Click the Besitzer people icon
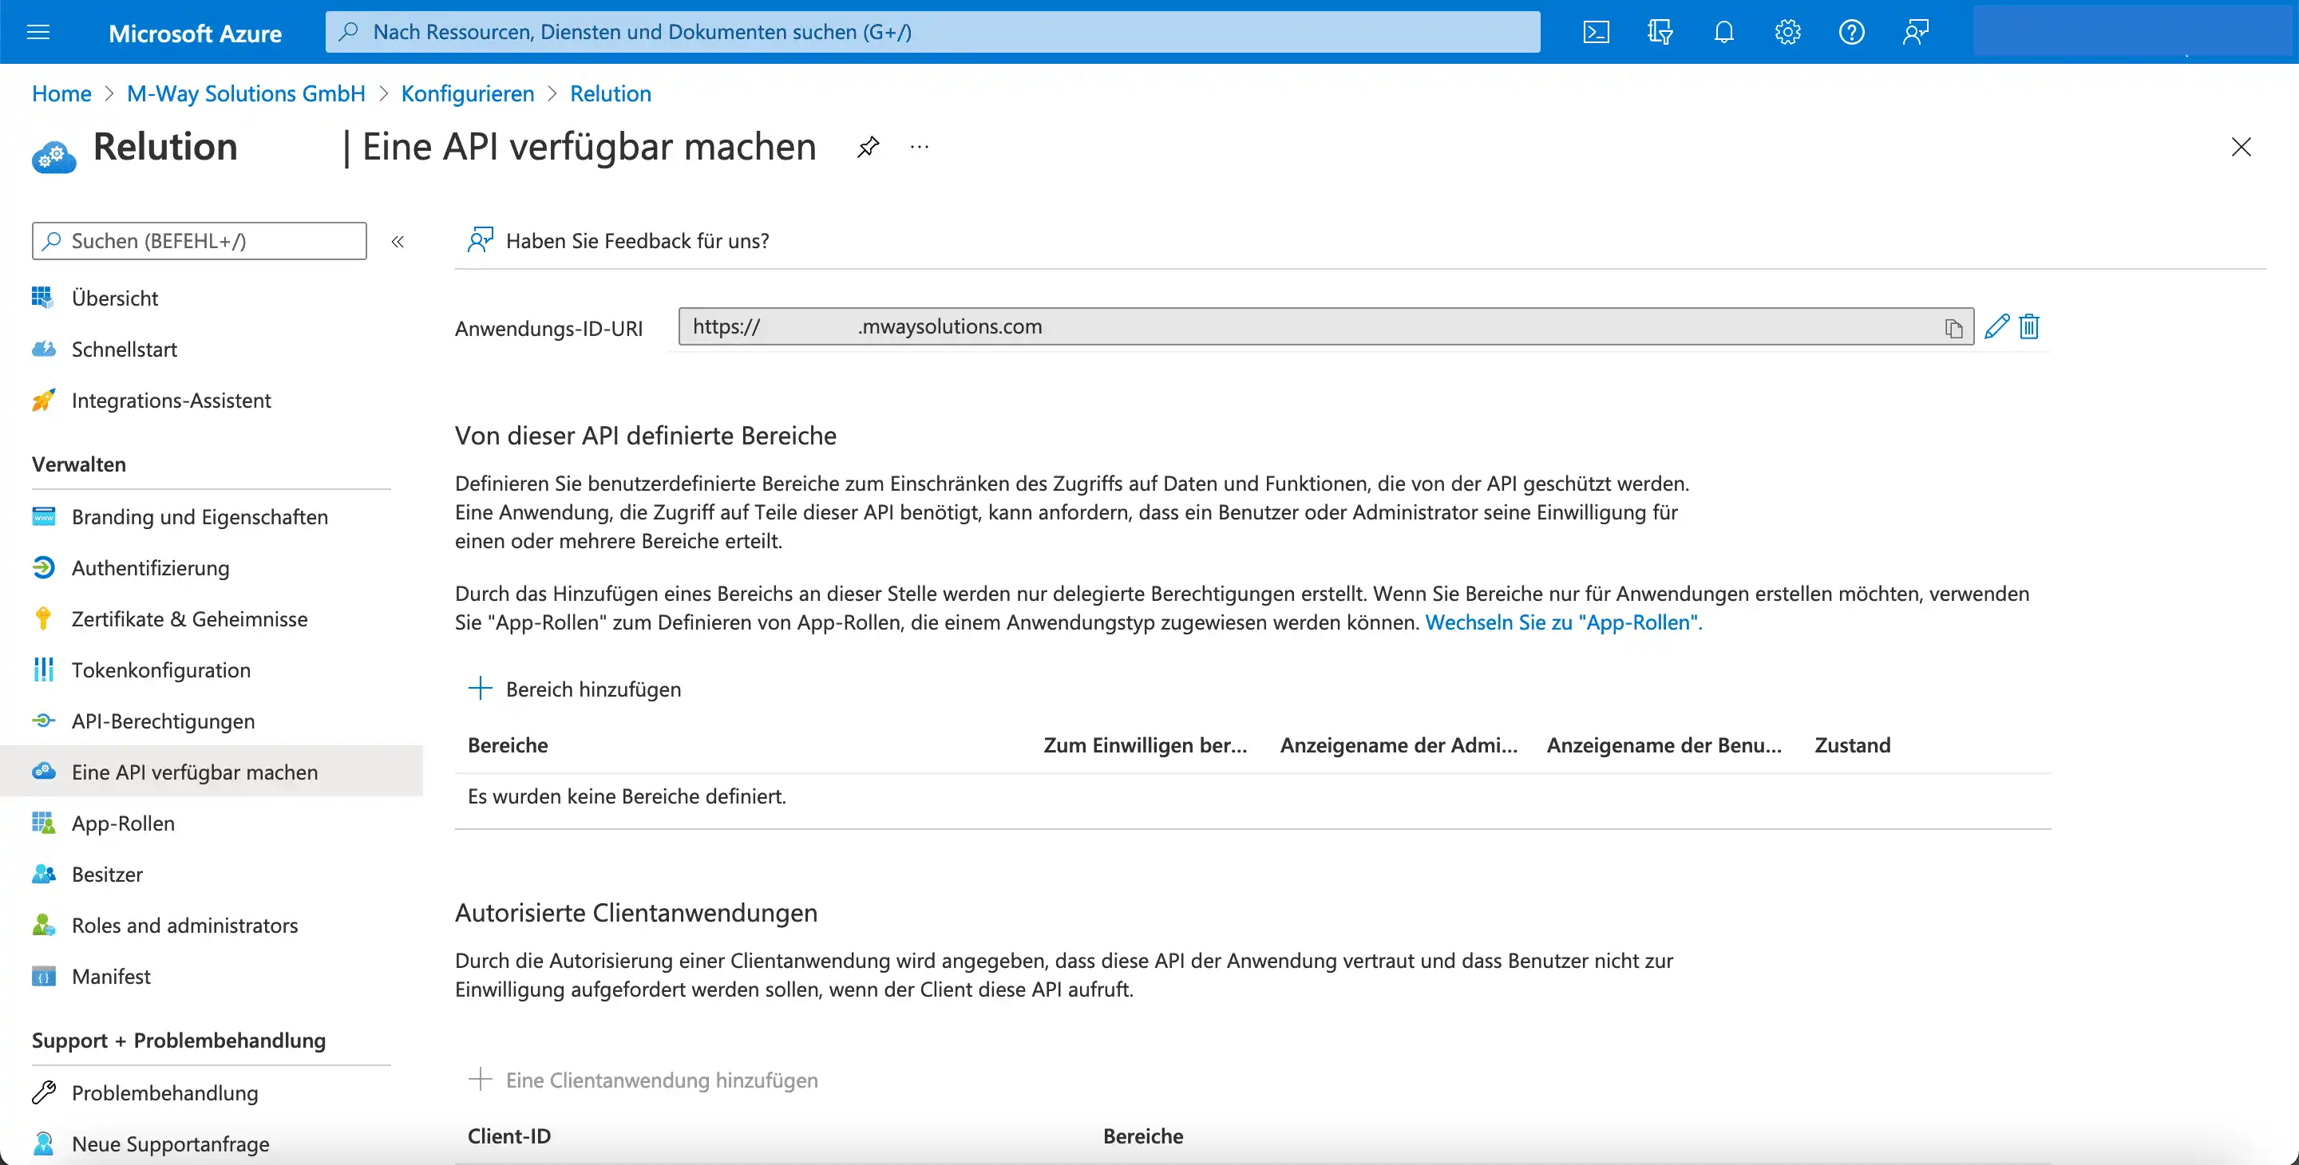Image resolution: width=2299 pixels, height=1165 pixels. tap(43, 875)
